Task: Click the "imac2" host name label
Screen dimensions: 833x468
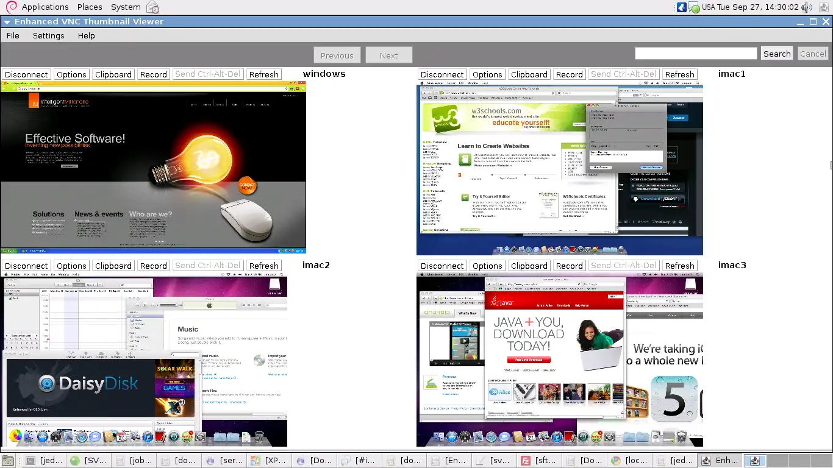Action: point(316,265)
